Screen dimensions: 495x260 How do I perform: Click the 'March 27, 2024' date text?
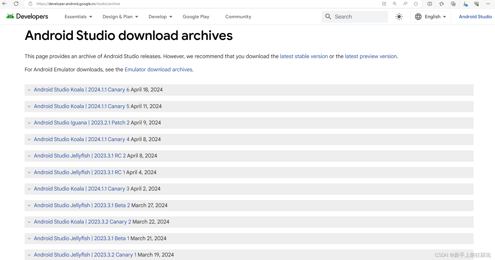(x=149, y=205)
